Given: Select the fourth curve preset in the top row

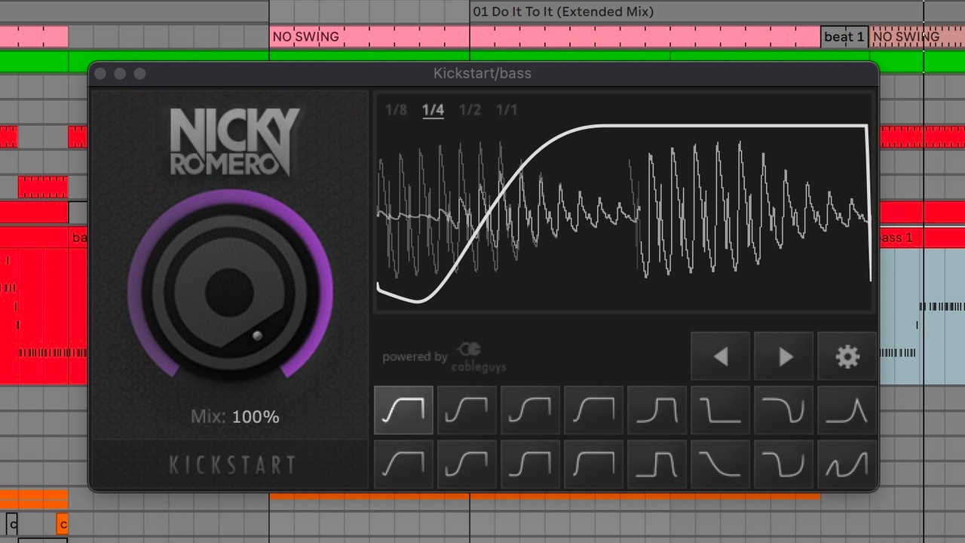Looking at the screenshot, I should click(594, 410).
